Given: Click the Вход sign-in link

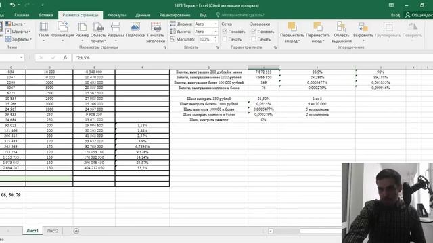Looking at the screenshot, I should [395, 15].
